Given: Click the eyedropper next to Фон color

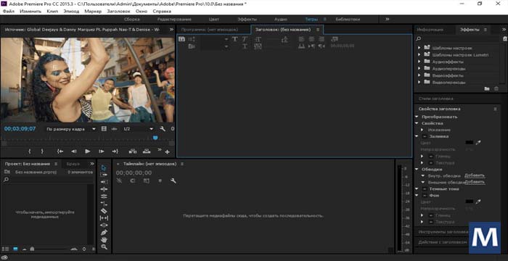Looking at the screenshot, I should [x=478, y=202].
